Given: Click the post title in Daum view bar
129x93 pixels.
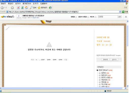Looking at the screenshot, I should click(x=33, y=16).
